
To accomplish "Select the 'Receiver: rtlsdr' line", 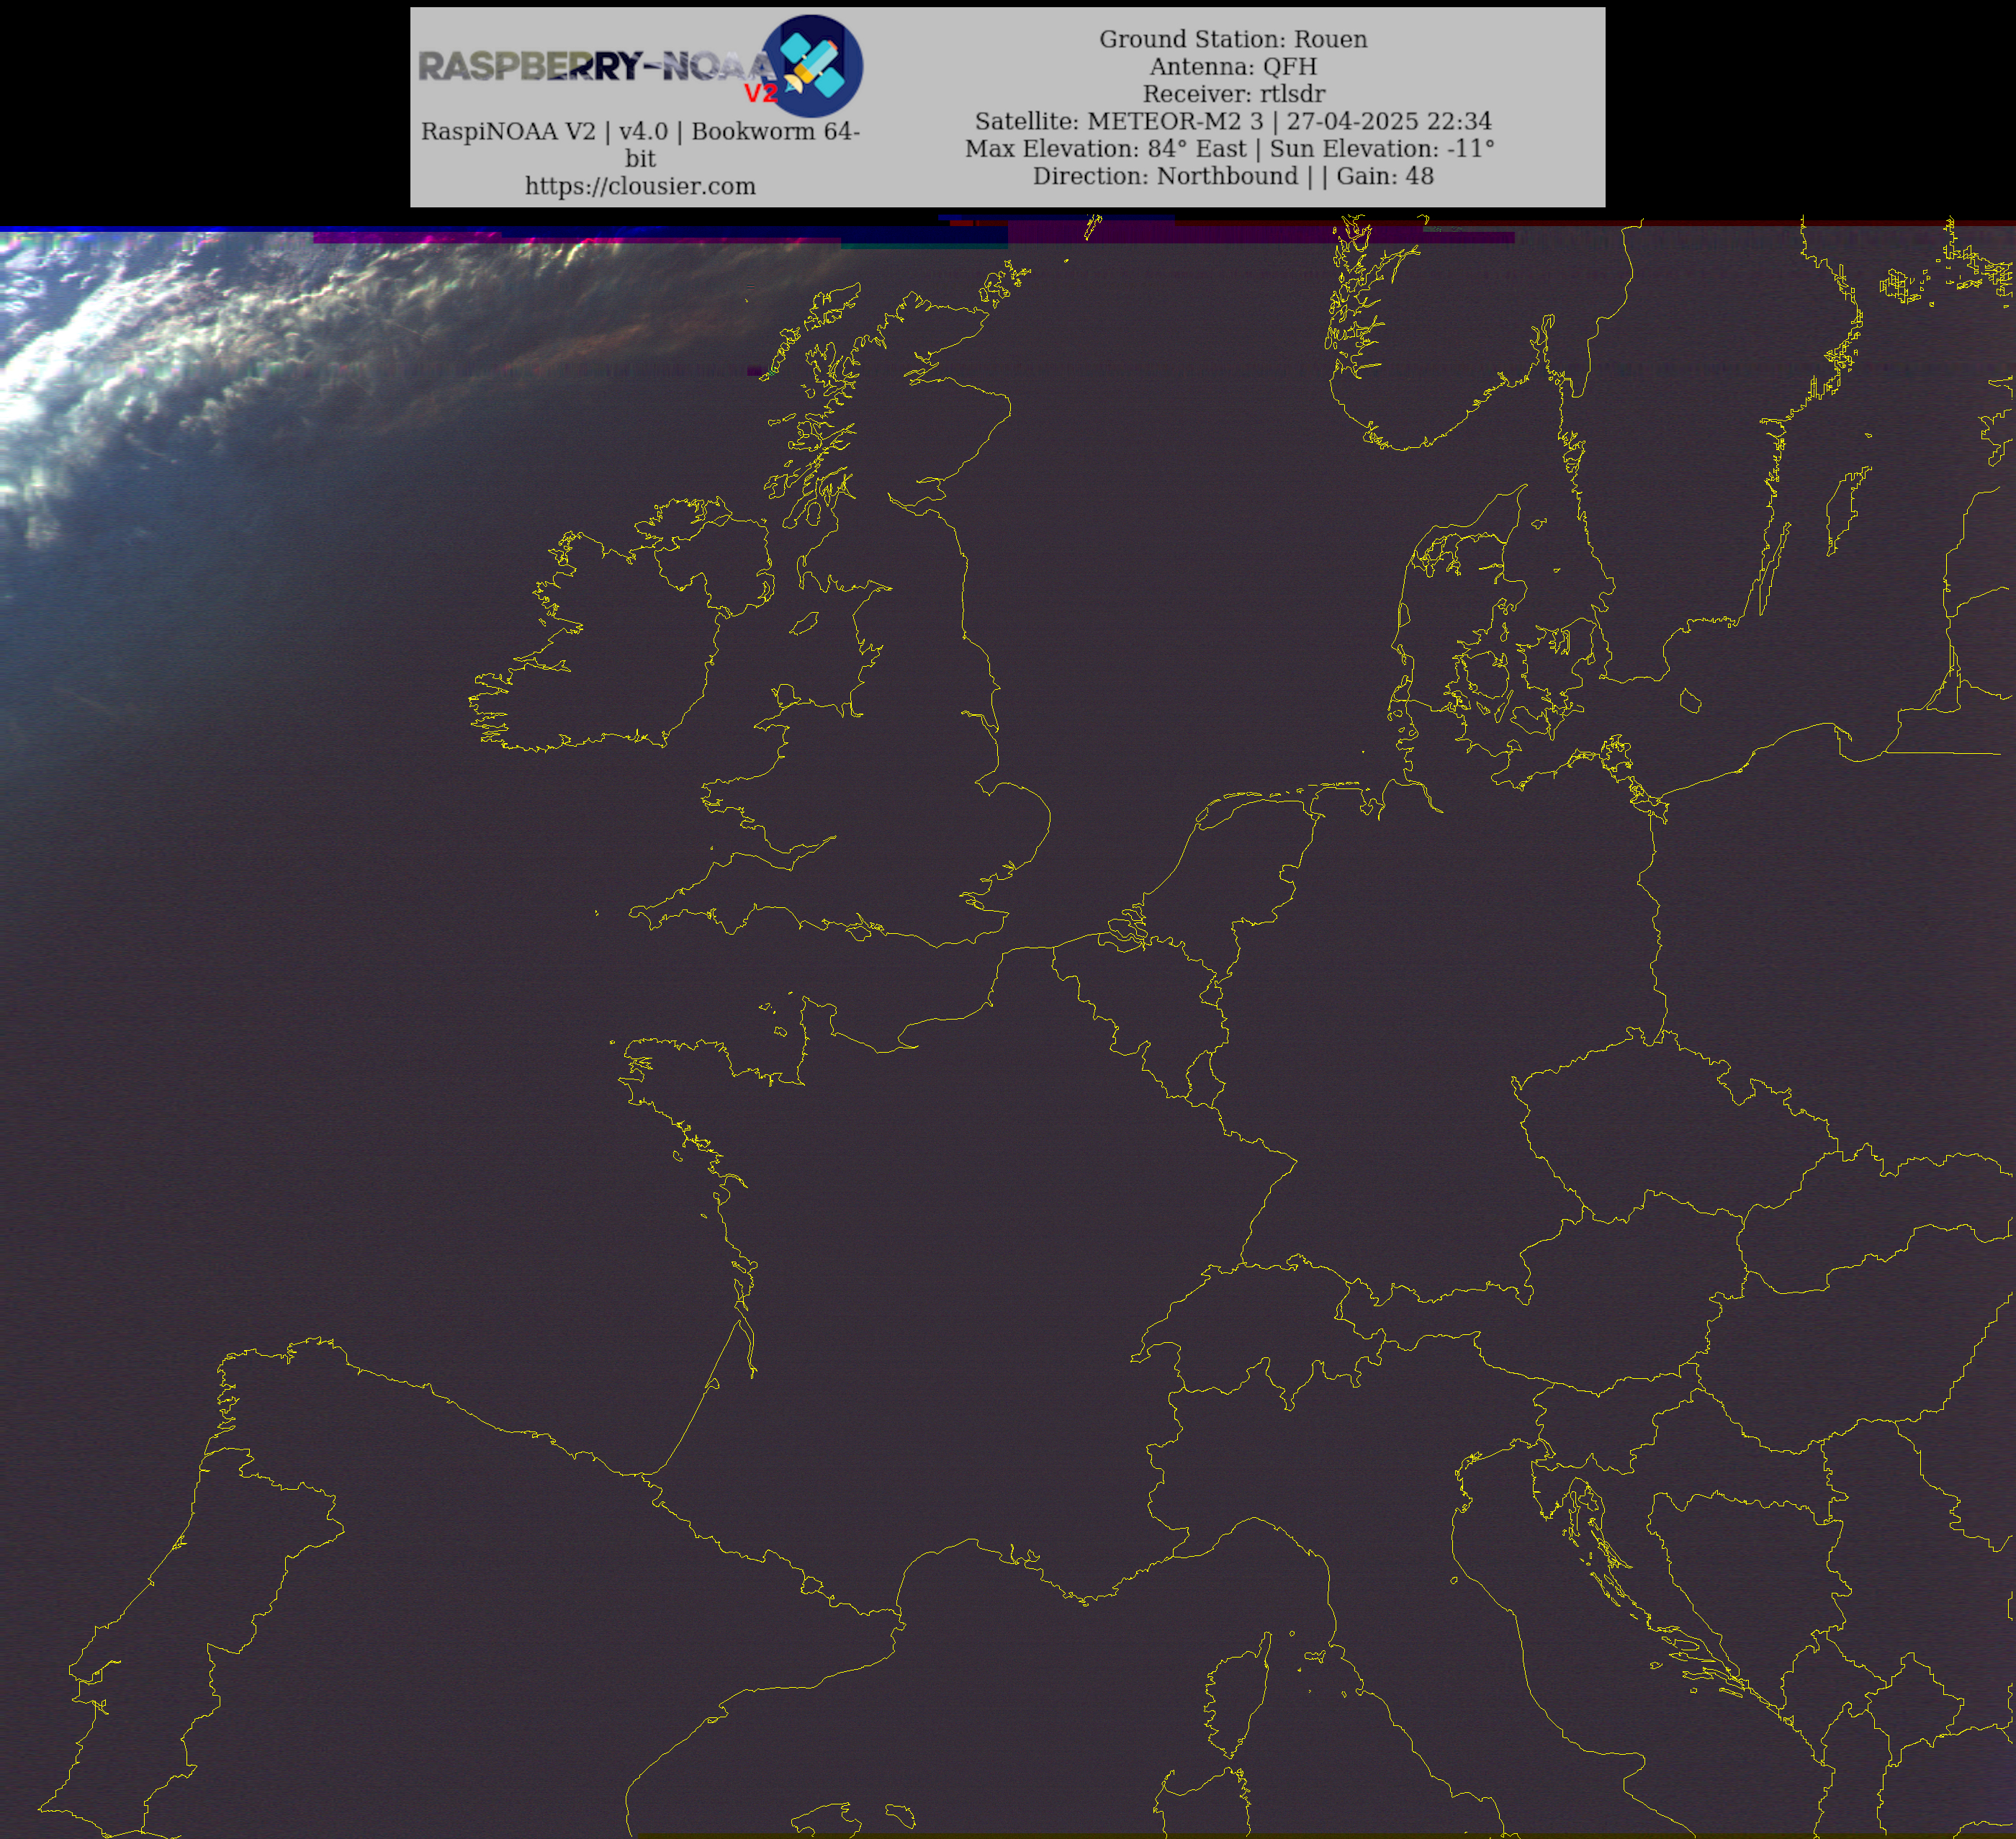I will [x=1233, y=94].
